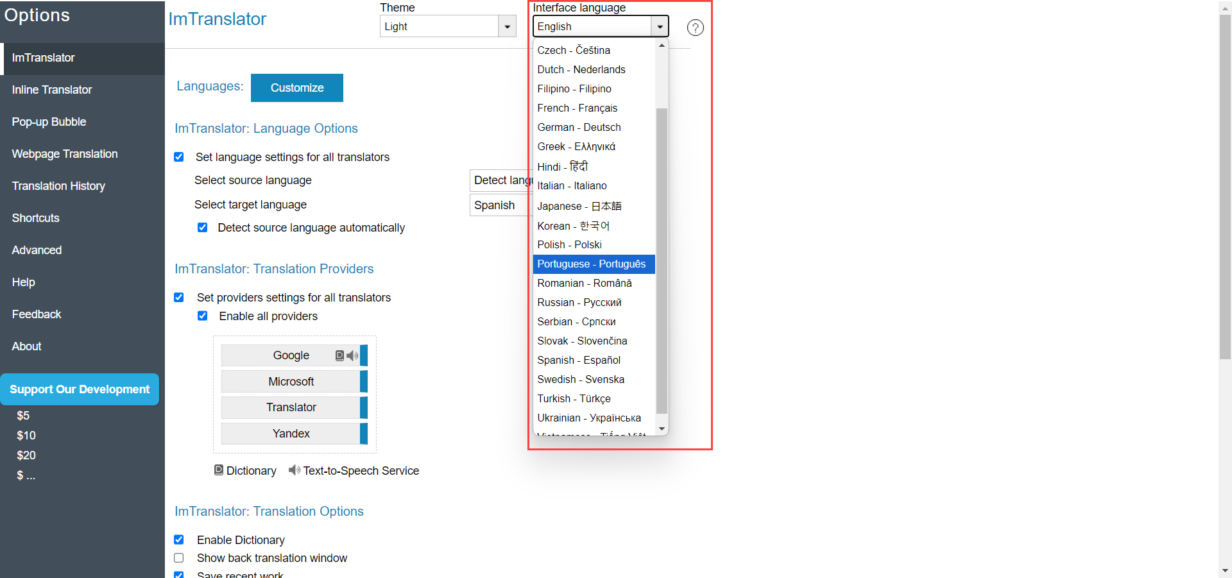
Task: Select Russian - Русский in the list
Action: 594,302
